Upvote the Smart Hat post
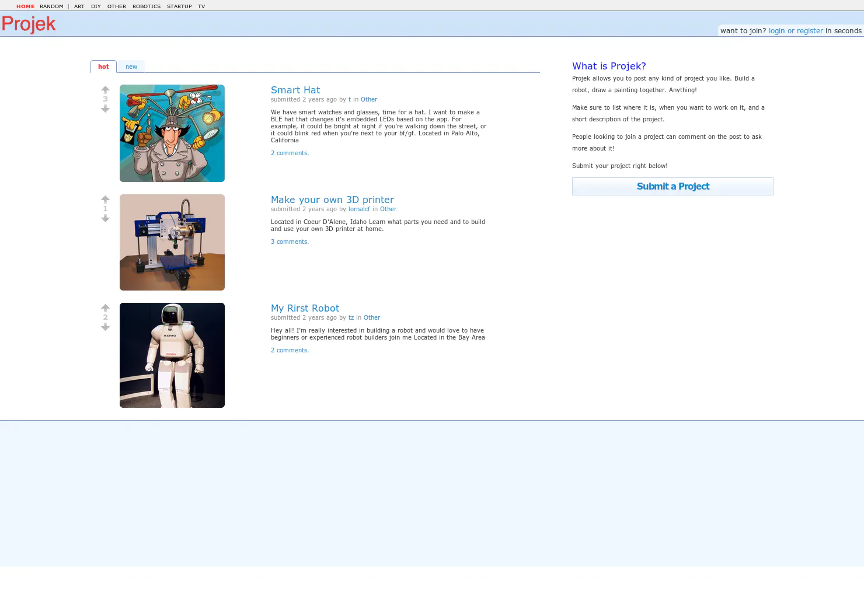Image resolution: width=864 pixels, height=605 pixels. point(105,90)
